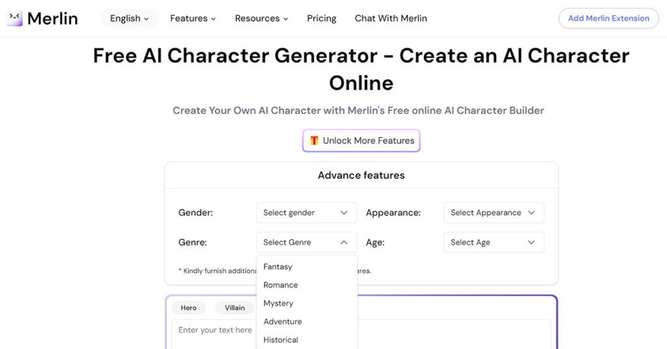Viewport: 667px width, 349px height.
Task: Open the Select Age dropdown
Action: (493, 242)
